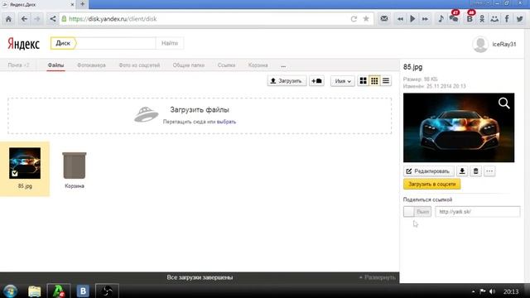Click the Яндекс logo
Screen dimensions: 530x298
[x=24, y=44]
